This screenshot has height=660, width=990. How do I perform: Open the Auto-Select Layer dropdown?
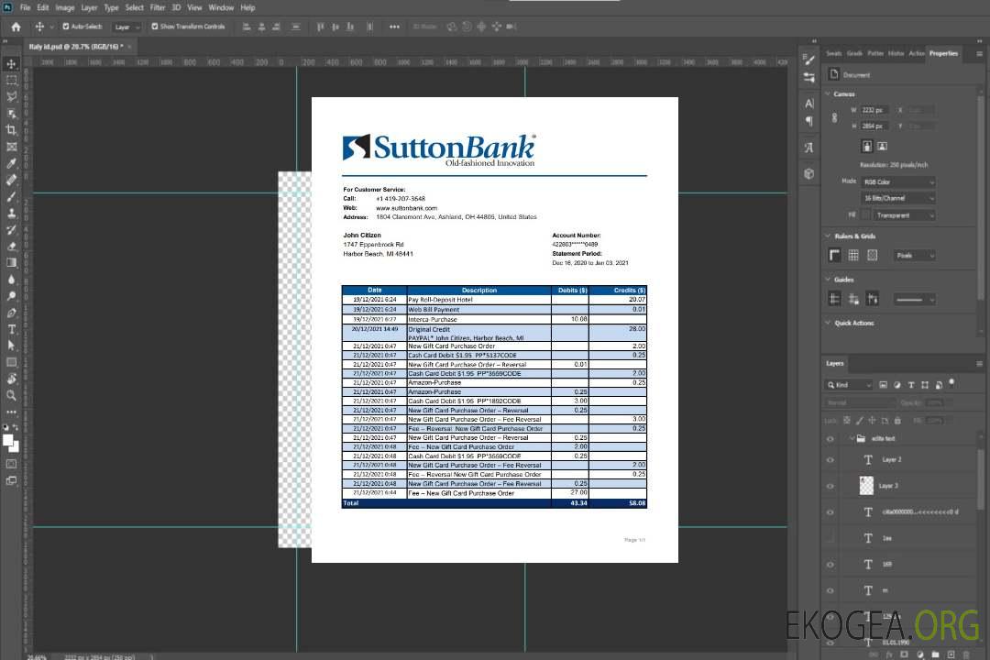126,27
